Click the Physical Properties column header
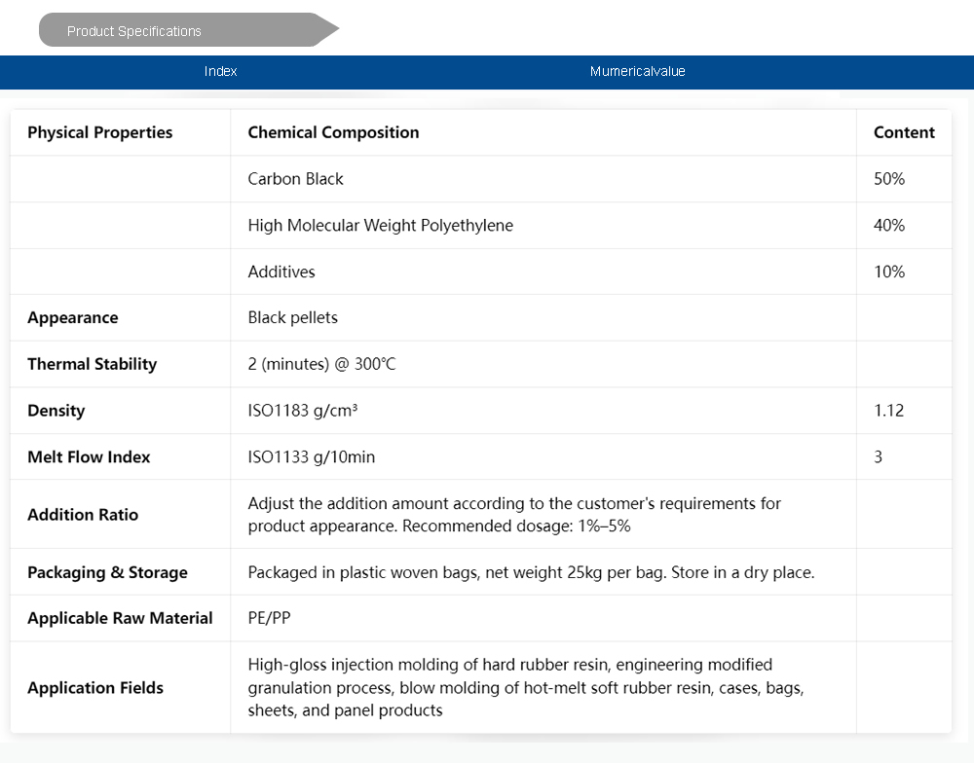Image resolution: width=974 pixels, height=763 pixels. (x=99, y=132)
